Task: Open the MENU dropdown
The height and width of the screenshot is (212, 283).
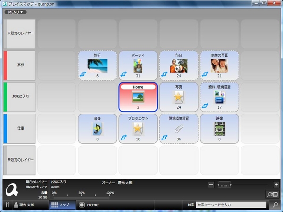Action: (x=15, y=12)
